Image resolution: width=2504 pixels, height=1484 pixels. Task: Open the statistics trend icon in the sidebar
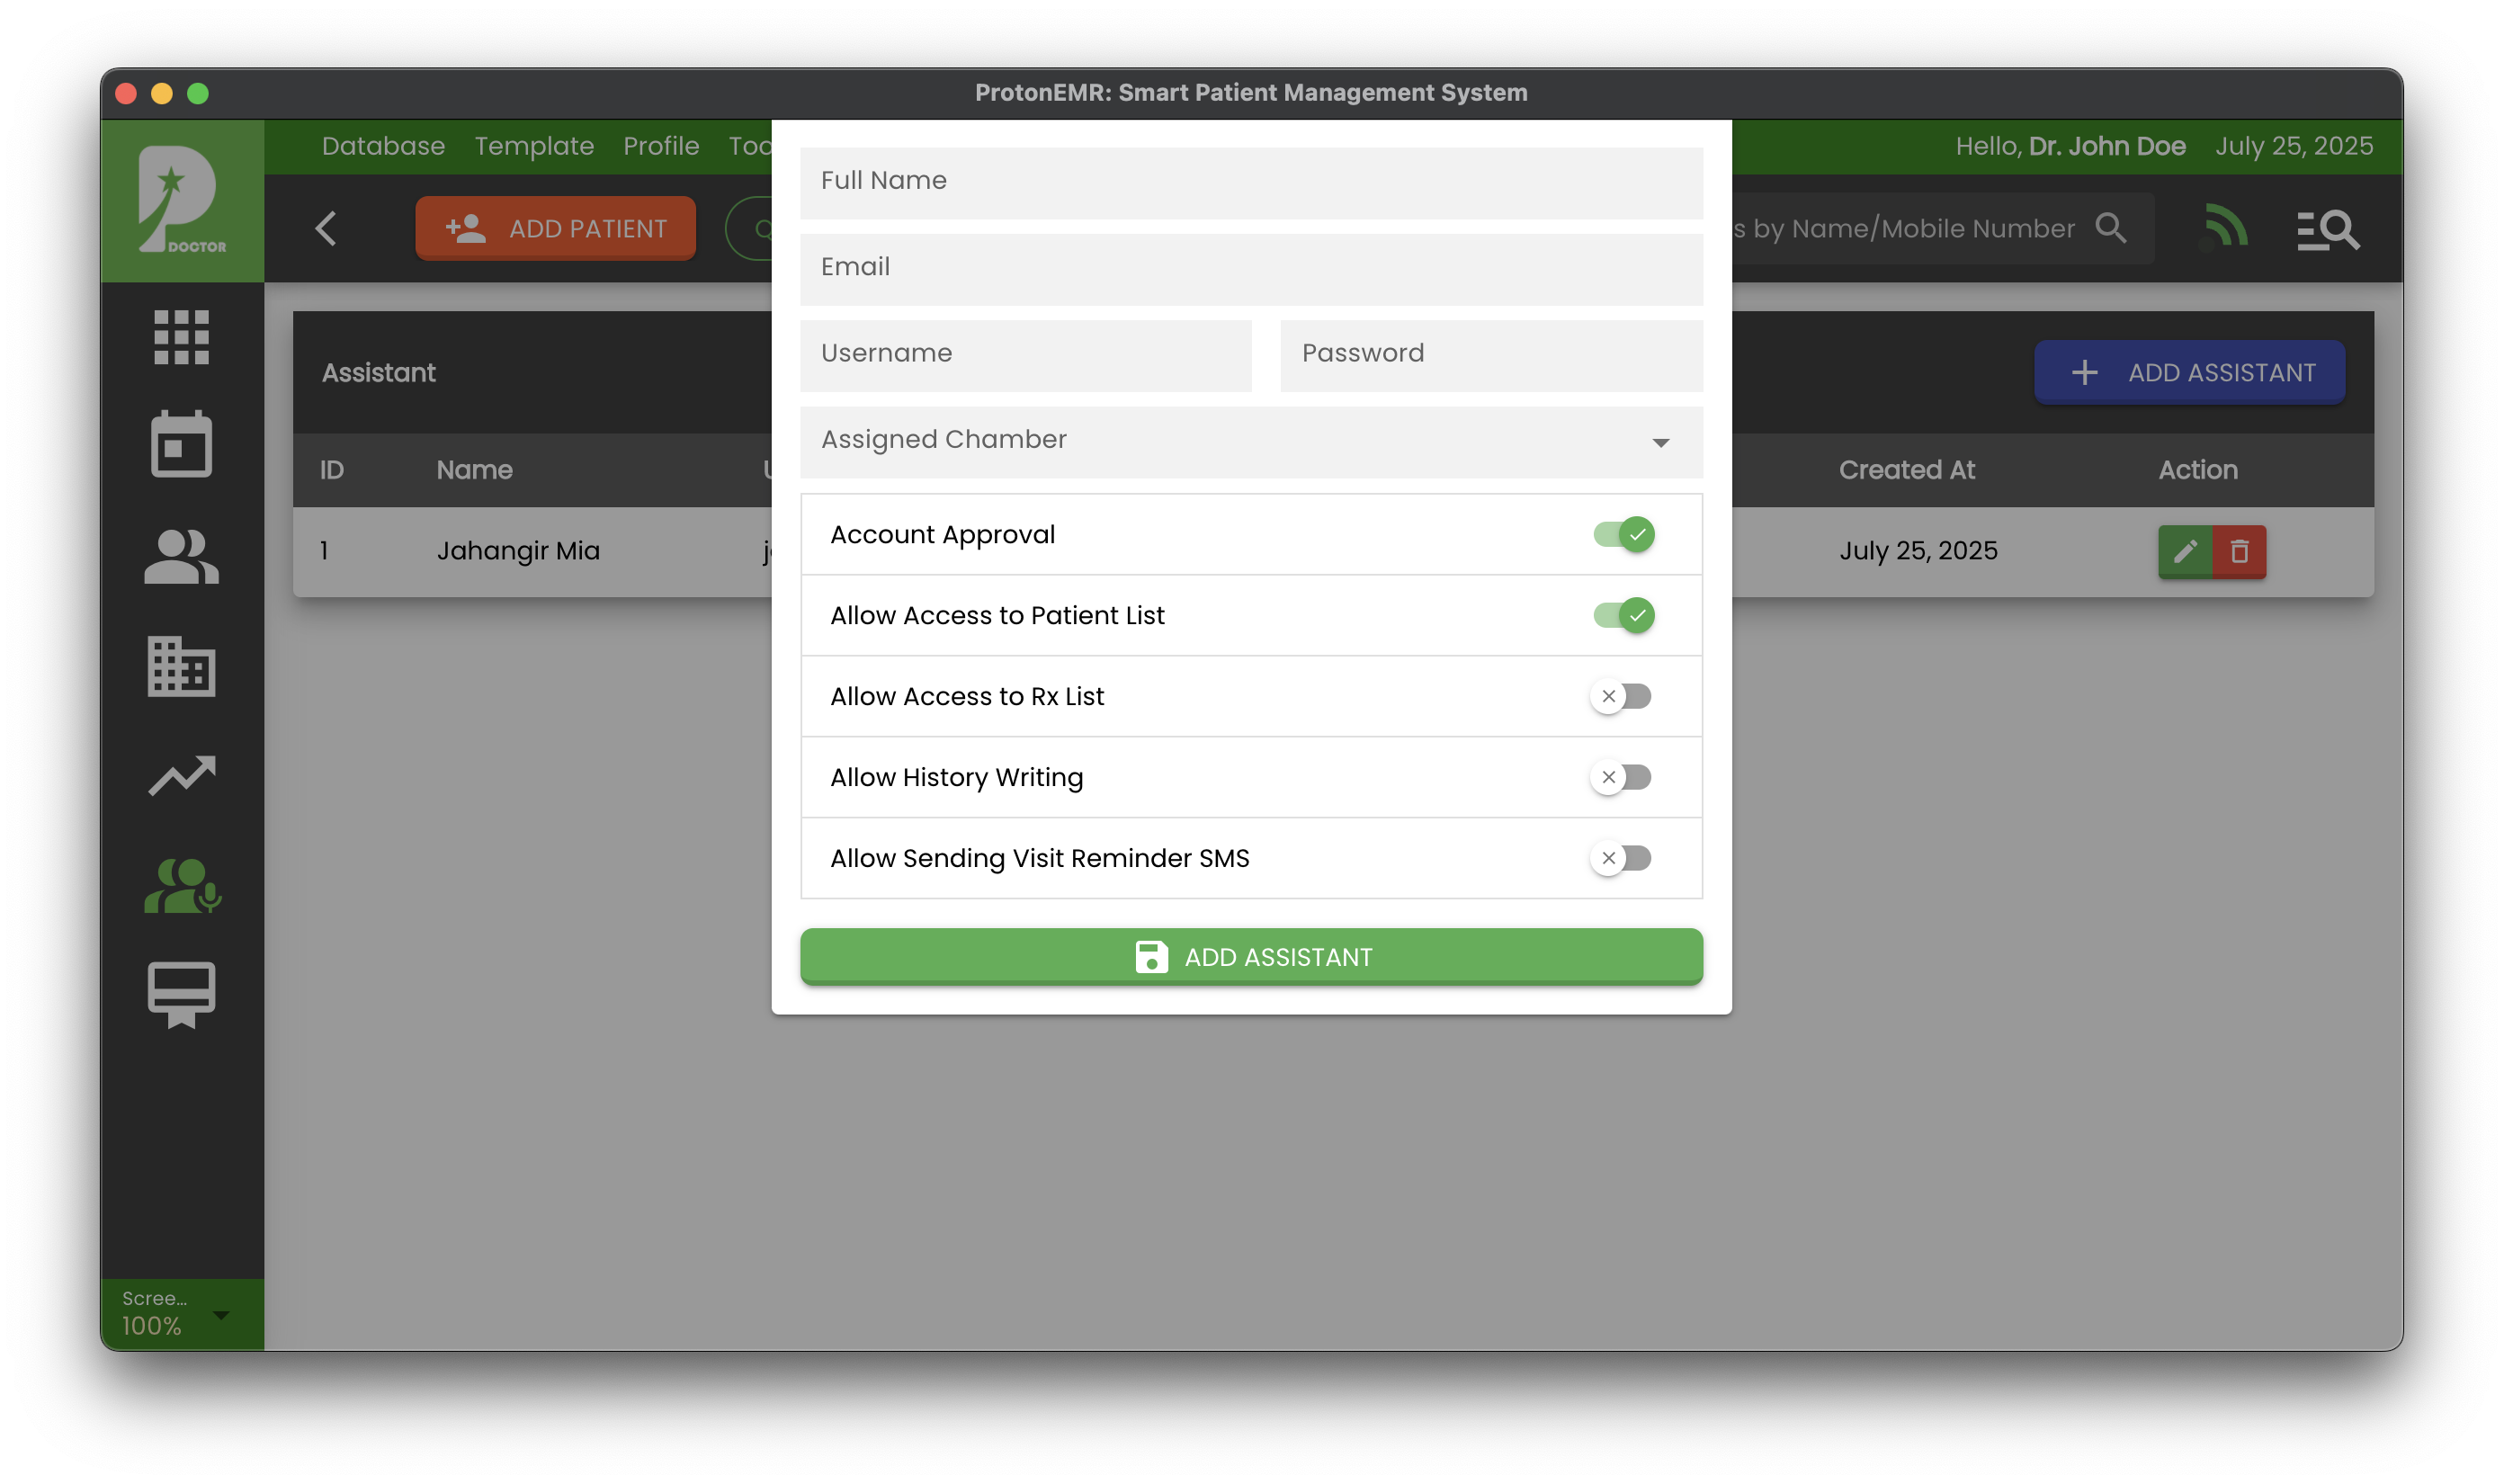tap(182, 775)
